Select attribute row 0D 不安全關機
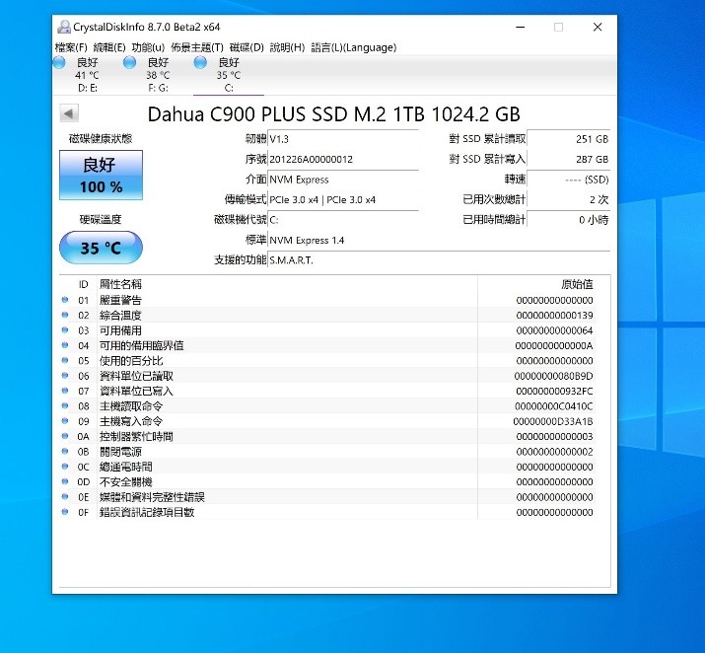 coord(328,481)
